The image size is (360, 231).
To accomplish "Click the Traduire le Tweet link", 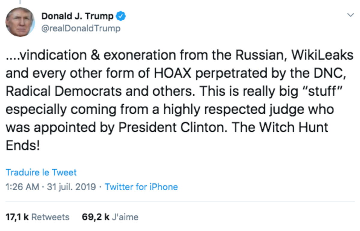I will [x=41, y=172].
